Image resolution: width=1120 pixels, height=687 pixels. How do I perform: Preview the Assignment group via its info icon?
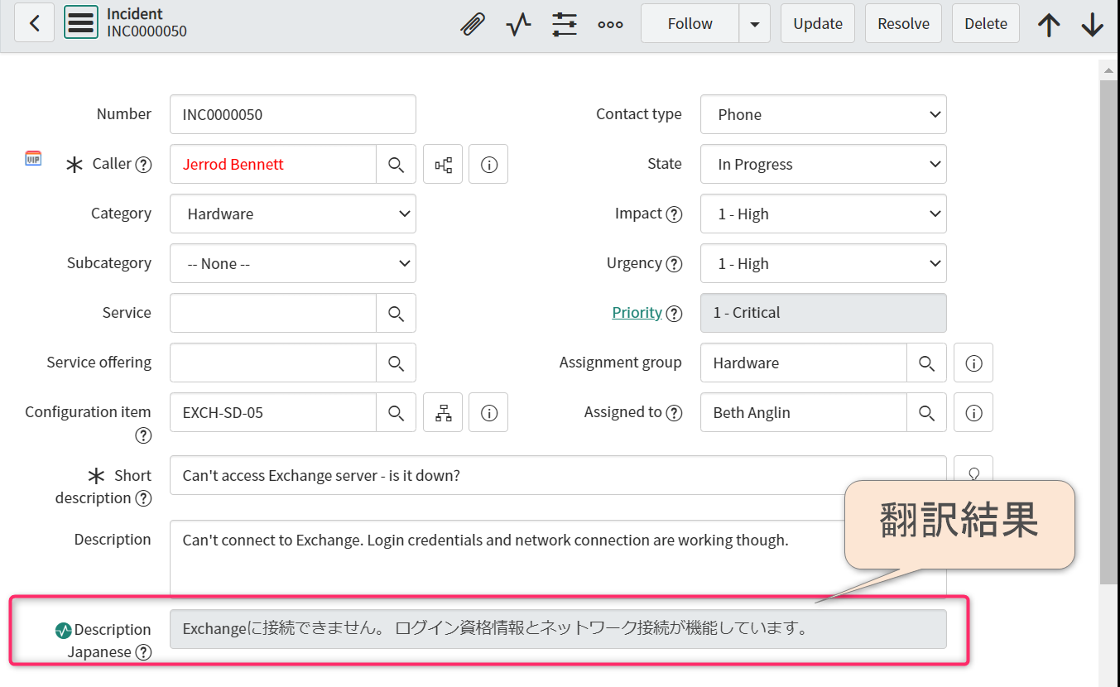click(x=973, y=363)
